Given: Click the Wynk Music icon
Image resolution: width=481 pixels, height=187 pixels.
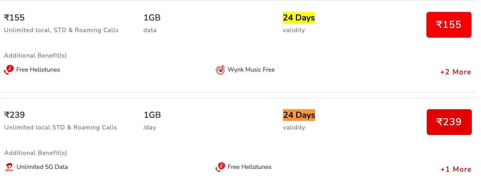Looking at the screenshot, I should pyautogui.click(x=220, y=70).
